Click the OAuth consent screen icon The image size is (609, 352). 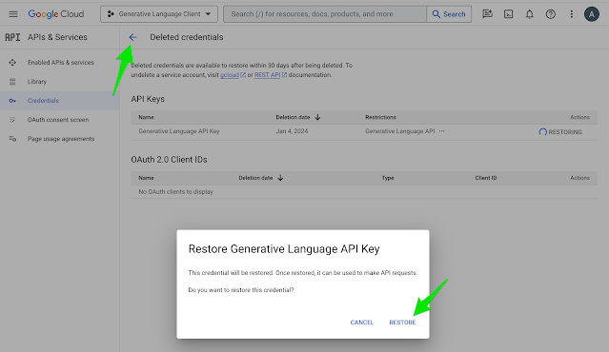coord(12,120)
